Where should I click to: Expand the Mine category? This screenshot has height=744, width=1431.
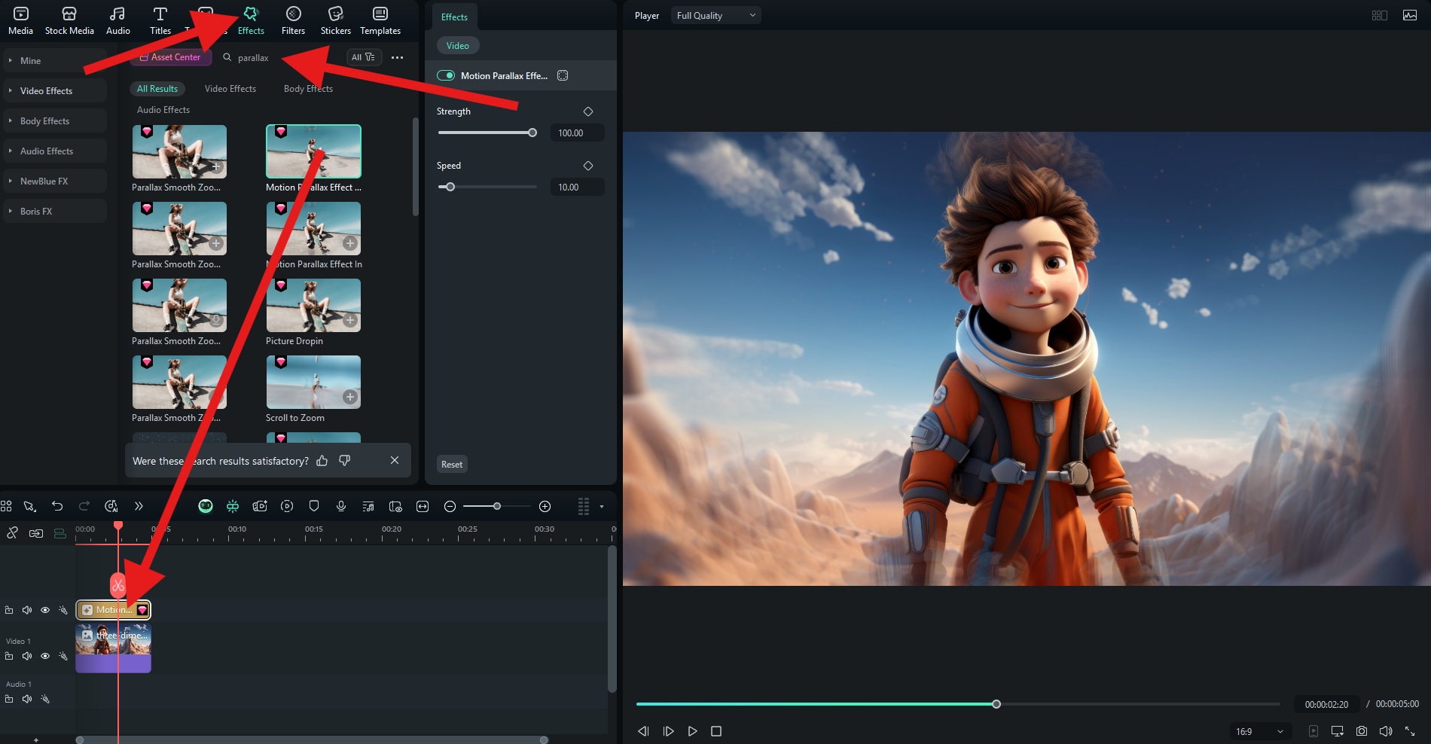pyautogui.click(x=54, y=60)
